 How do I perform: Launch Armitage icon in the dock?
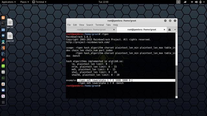pyautogui.click(x=3, y=42)
